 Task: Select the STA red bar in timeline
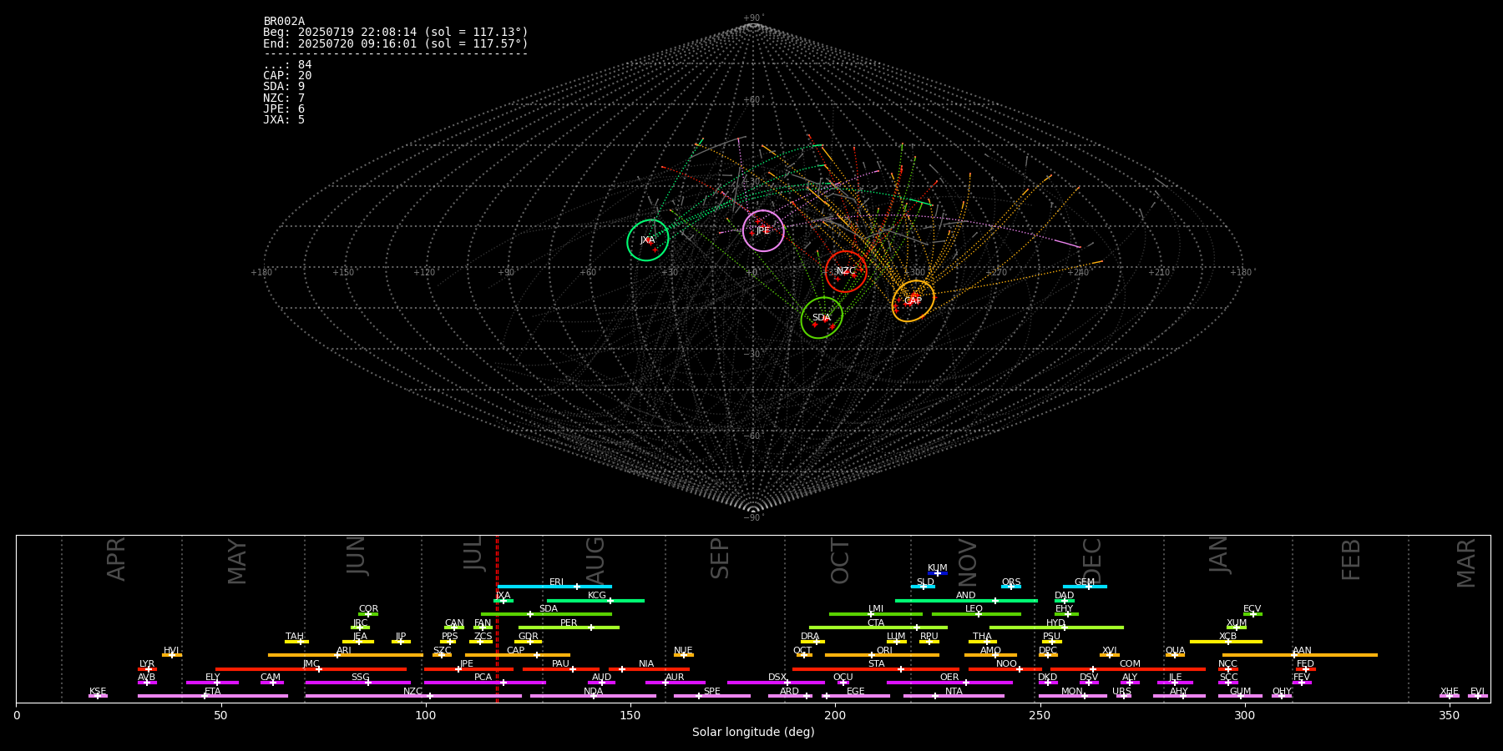tap(876, 668)
